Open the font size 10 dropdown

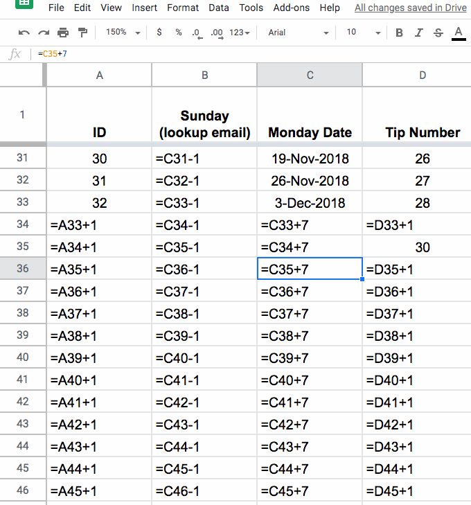tap(364, 32)
